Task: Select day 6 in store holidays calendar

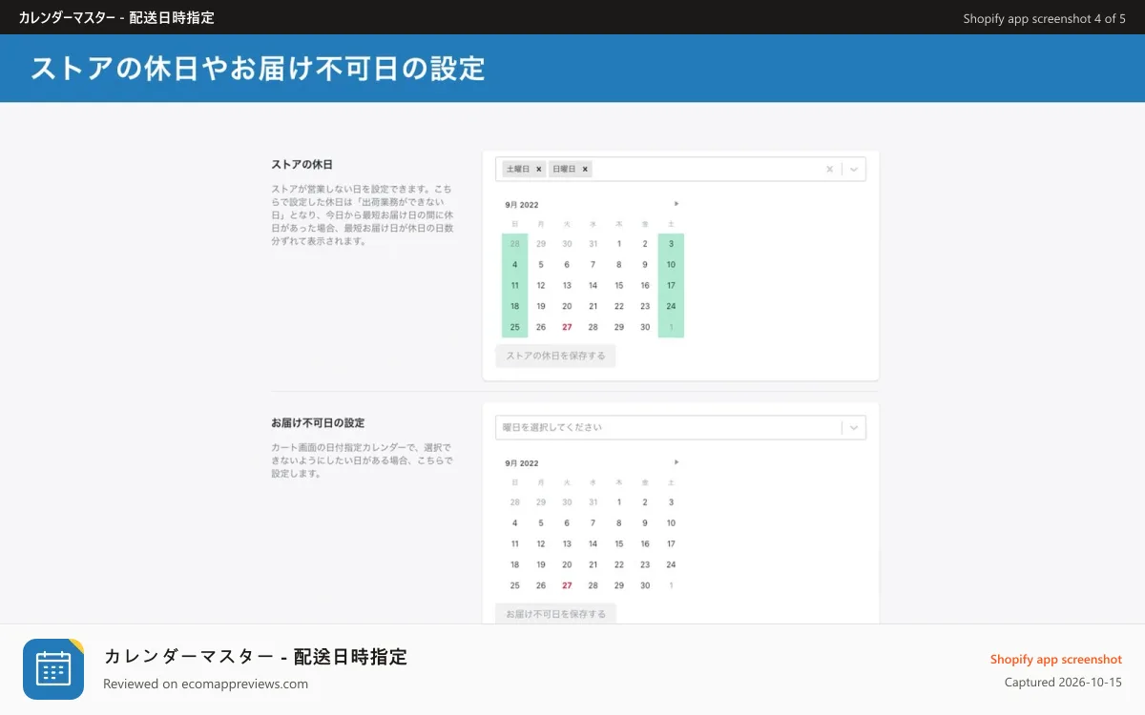Action: coord(567,265)
